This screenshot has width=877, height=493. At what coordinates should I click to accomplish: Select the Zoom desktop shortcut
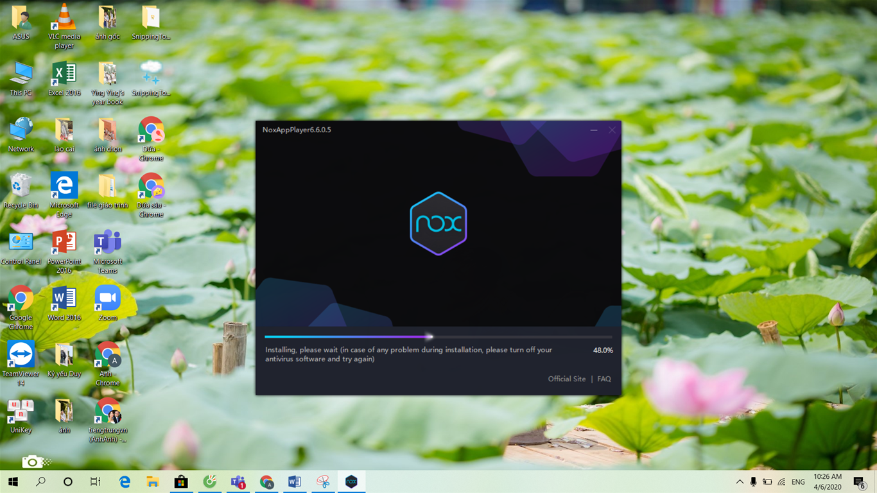(x=107, y=304)
